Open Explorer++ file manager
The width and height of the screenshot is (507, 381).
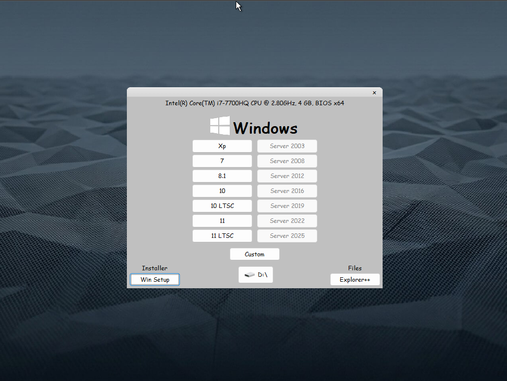(355, 280)
